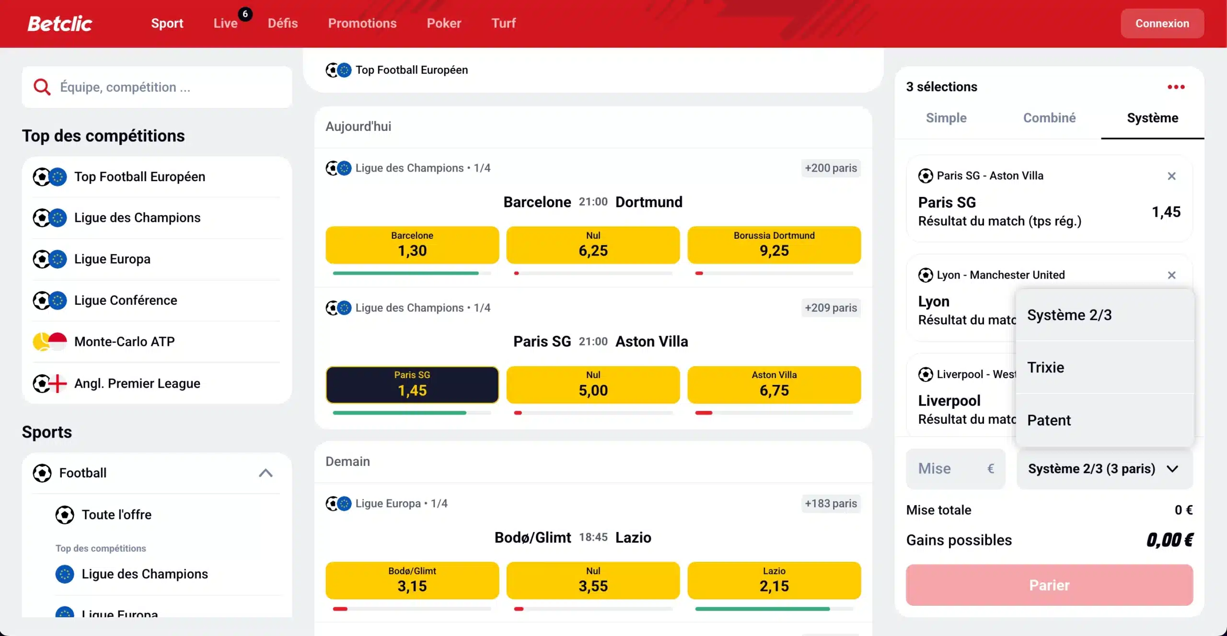
Task: Expand +183 paris for Bodø/Glimt-Lazio
Action: pyautogui.click(x=831, y=504)
